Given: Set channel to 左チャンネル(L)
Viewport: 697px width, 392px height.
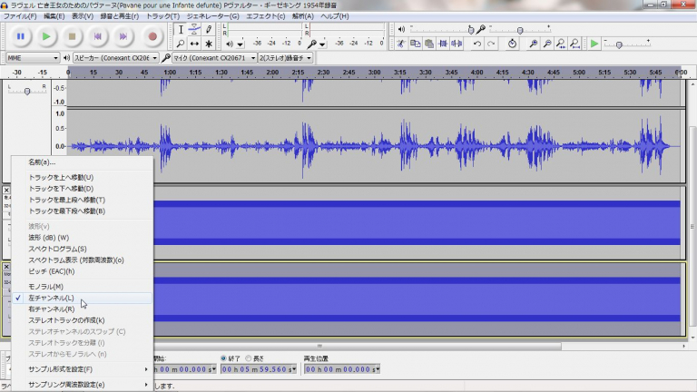Looking at the screenshot, I should click(83, 298).
